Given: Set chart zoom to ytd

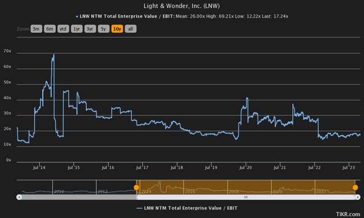Looking at the screenshot, I should coord(63,29).
